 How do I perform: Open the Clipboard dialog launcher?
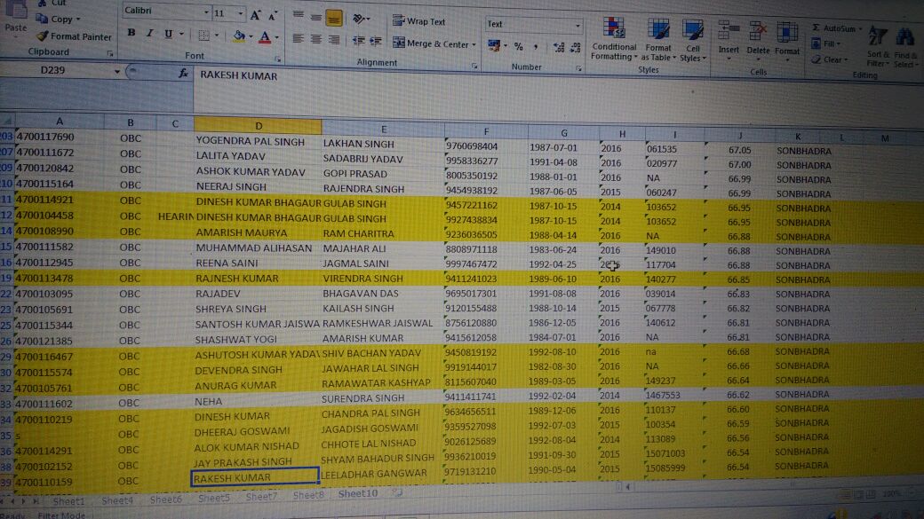[110, 53]
